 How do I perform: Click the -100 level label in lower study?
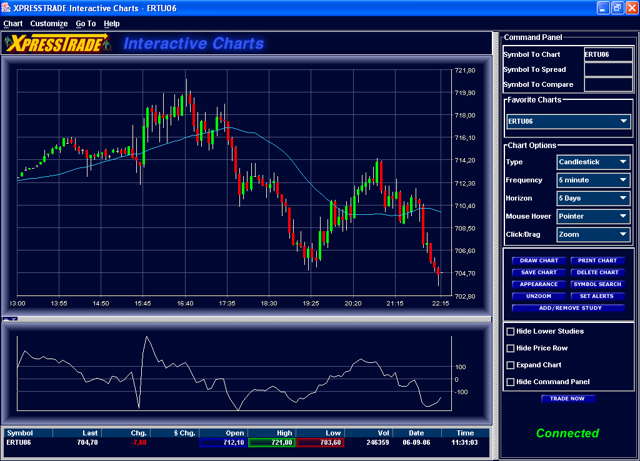pyautogui.click(x=461, y=392)
